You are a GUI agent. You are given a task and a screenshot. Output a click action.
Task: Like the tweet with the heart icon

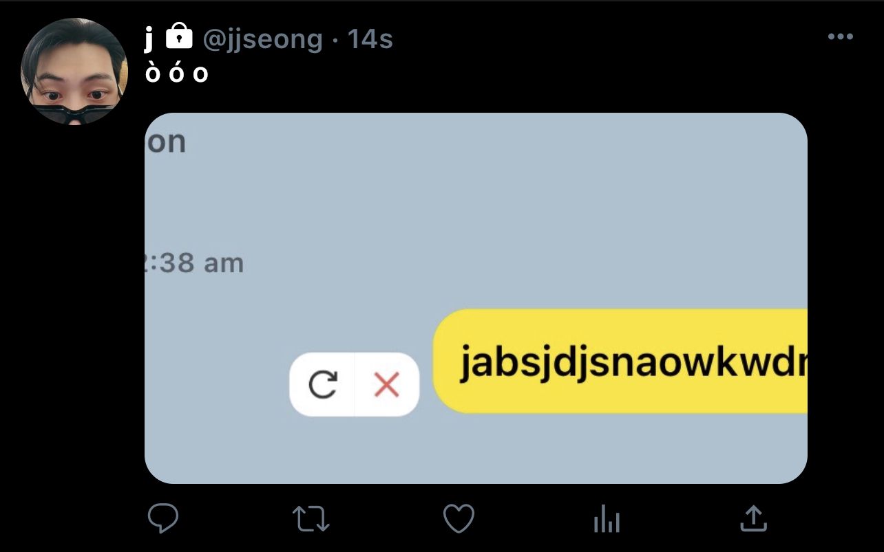459,519
